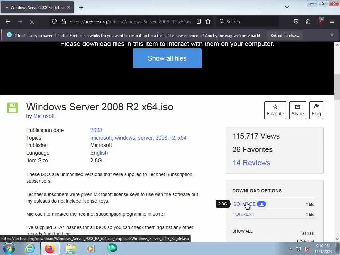Click the Favorite star button
The image size is (340, 255).
coord(275,110)
